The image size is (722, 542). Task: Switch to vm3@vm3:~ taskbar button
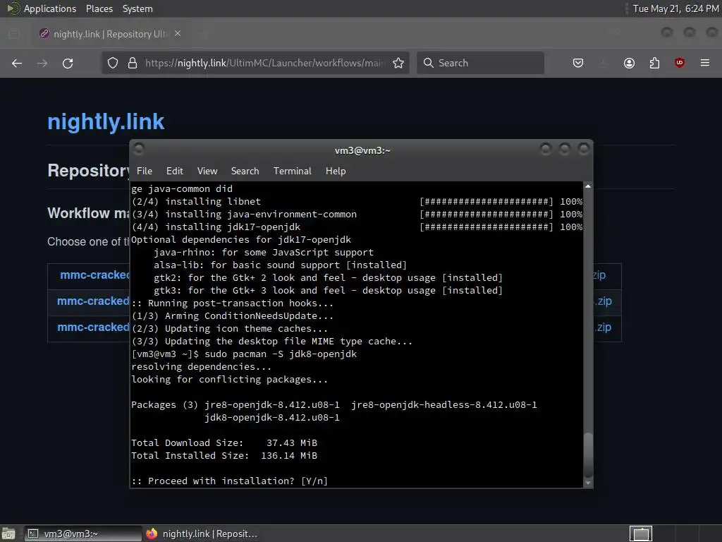coord(83,534)
